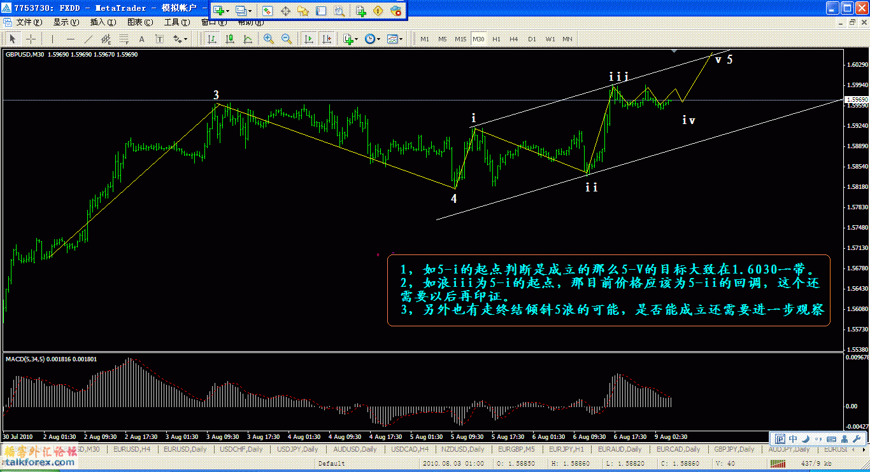Select the cursor arrow tool

(12, 39)
